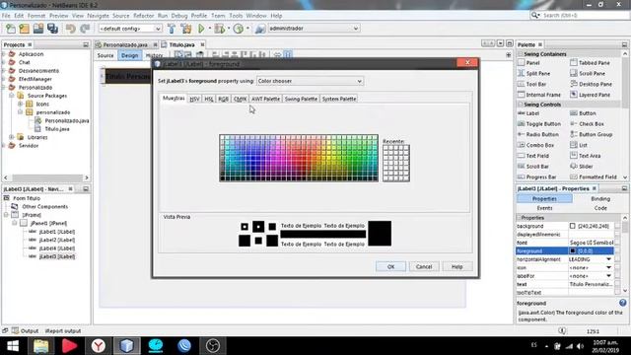Open the horizontalAlignment LEADING dropdown
This screenshot has width=631, height=355.
pos(608,259)
